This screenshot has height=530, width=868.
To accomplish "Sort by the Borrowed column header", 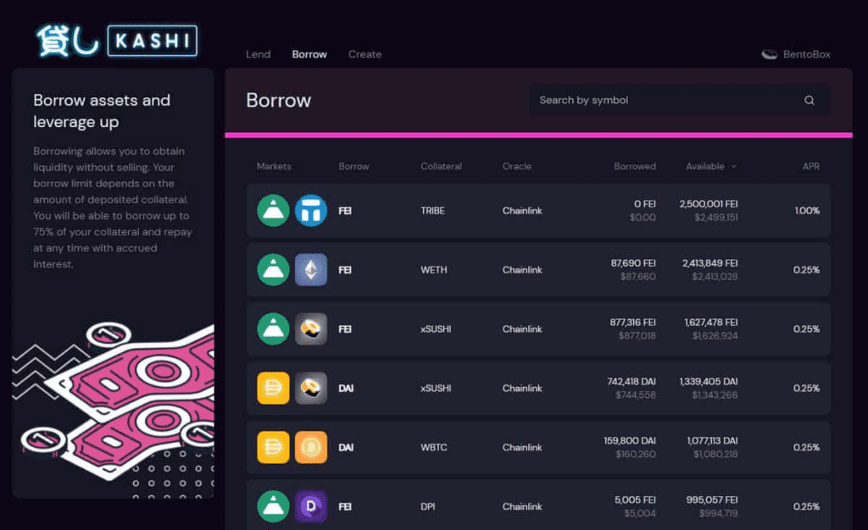I will tap(635, 166).
